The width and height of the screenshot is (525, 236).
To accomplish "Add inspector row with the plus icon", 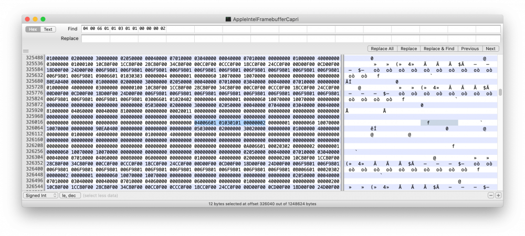I will click(498, 196).
